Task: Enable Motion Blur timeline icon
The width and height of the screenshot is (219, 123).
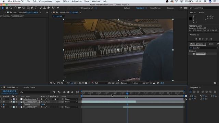Action: (72, 92)
